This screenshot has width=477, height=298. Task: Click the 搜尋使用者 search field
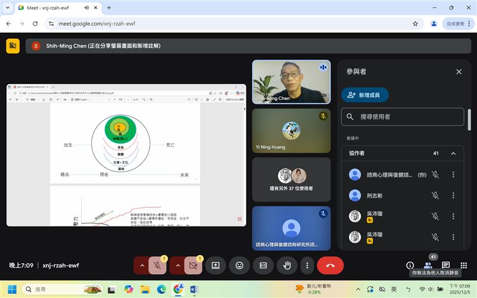pos(402,117)
